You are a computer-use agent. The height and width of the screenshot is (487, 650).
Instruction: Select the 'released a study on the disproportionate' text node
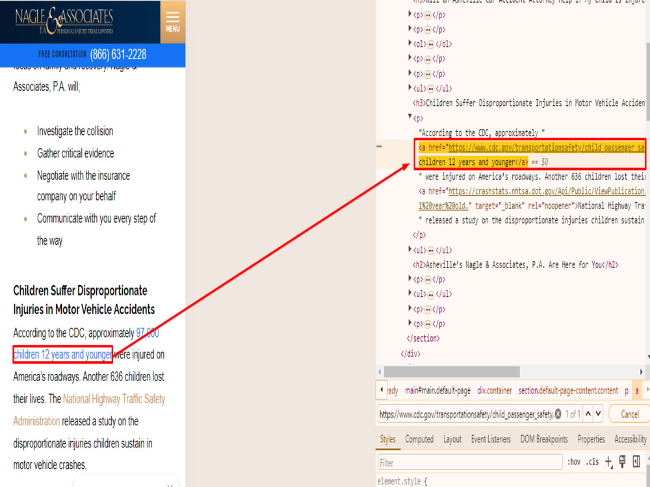pyautogui.click(x=532, y=220)
